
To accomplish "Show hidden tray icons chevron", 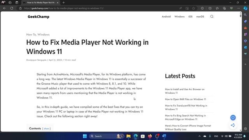I will 200,136.
